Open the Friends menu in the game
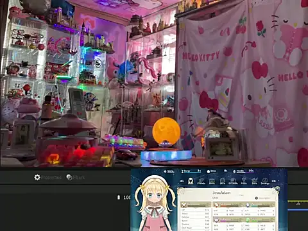This screenshot has width=308, height=231. 201,181
